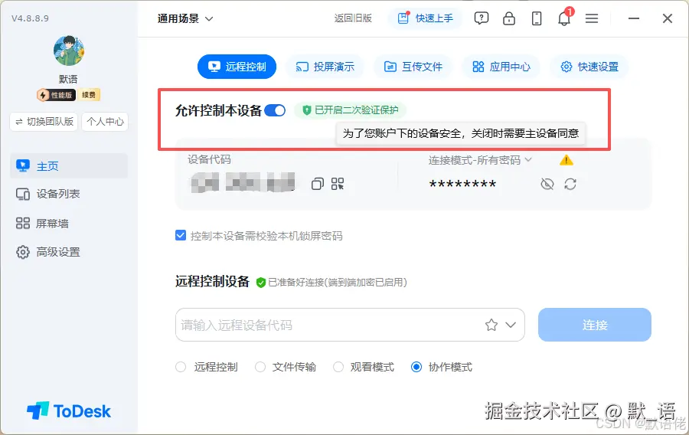Click the 性能版 badge
The height and width of the screenshot is (435, 689).
point(56,95)
